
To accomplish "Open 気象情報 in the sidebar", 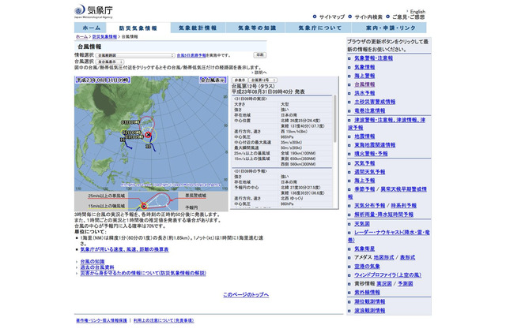I will click(364, 67).
